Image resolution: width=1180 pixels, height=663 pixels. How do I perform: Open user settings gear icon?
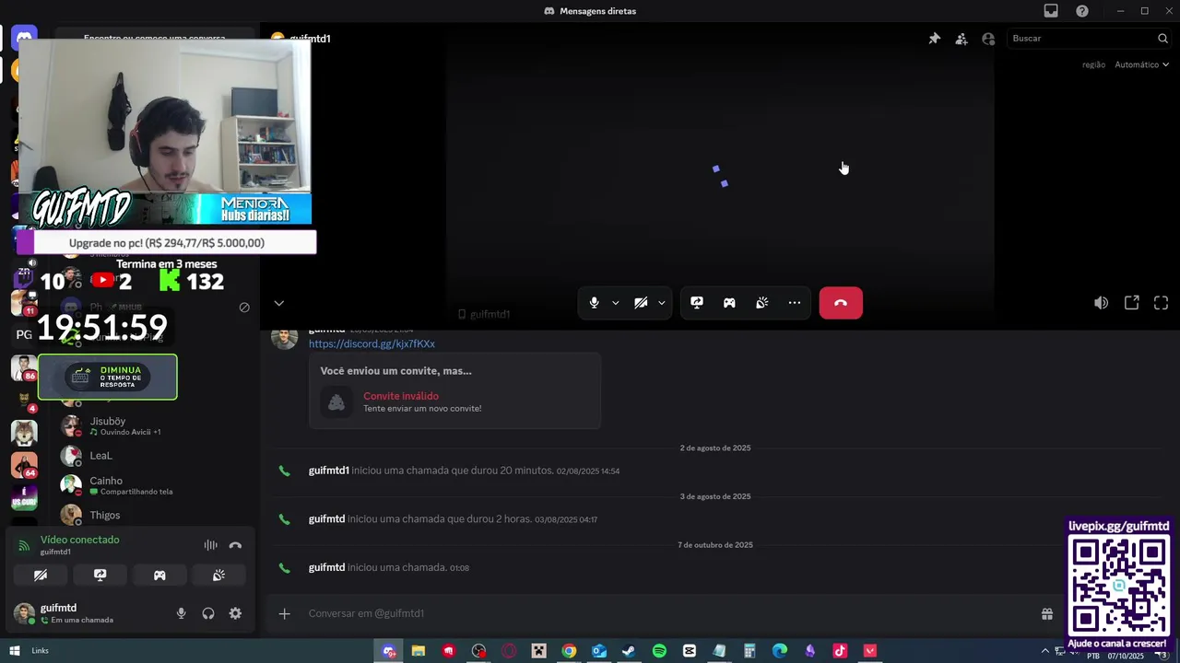pyautogui.click(x=235, y=613)
